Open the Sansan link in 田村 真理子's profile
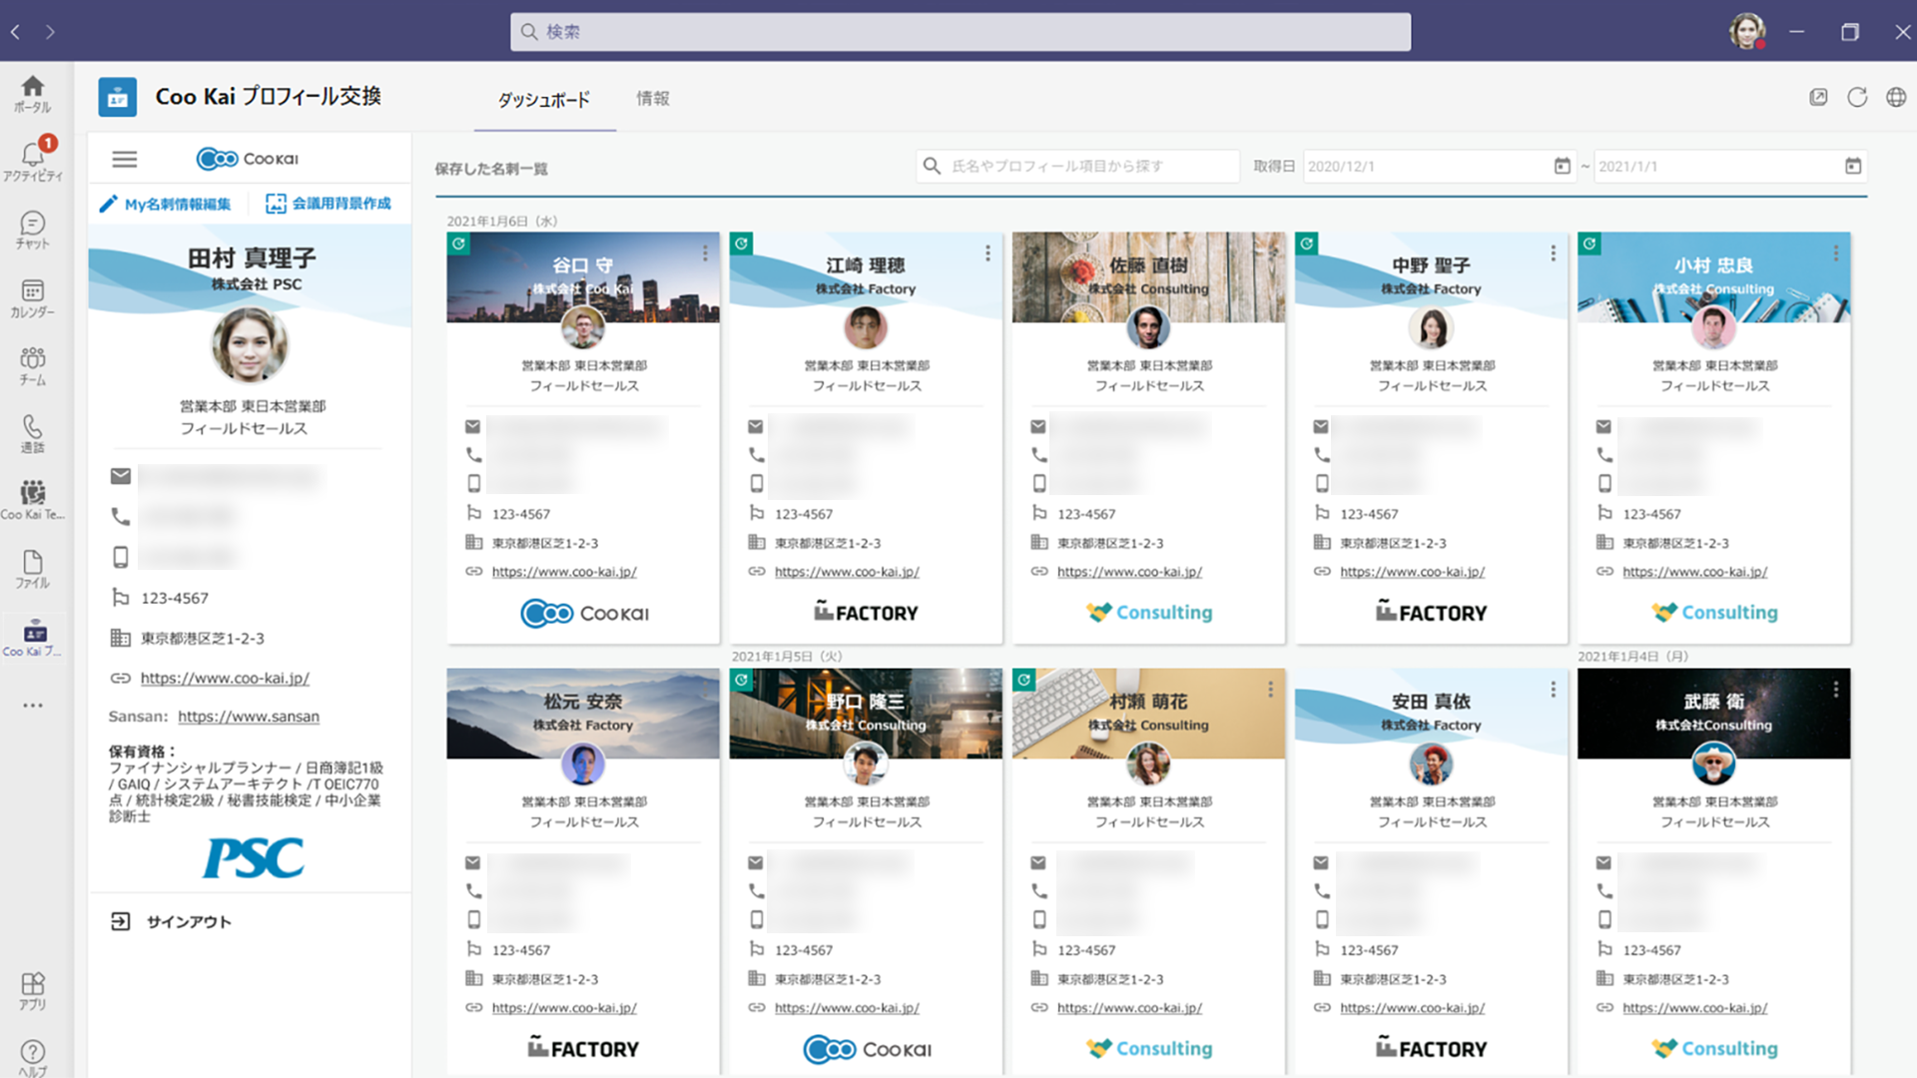The width and height of the screenshot is (1917, 1078). tap(248, 716)
